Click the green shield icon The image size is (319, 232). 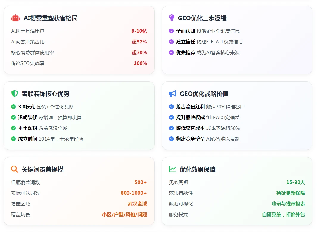point(15,94)
